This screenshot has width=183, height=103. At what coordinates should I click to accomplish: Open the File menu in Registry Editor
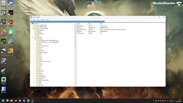coord(31,19)
